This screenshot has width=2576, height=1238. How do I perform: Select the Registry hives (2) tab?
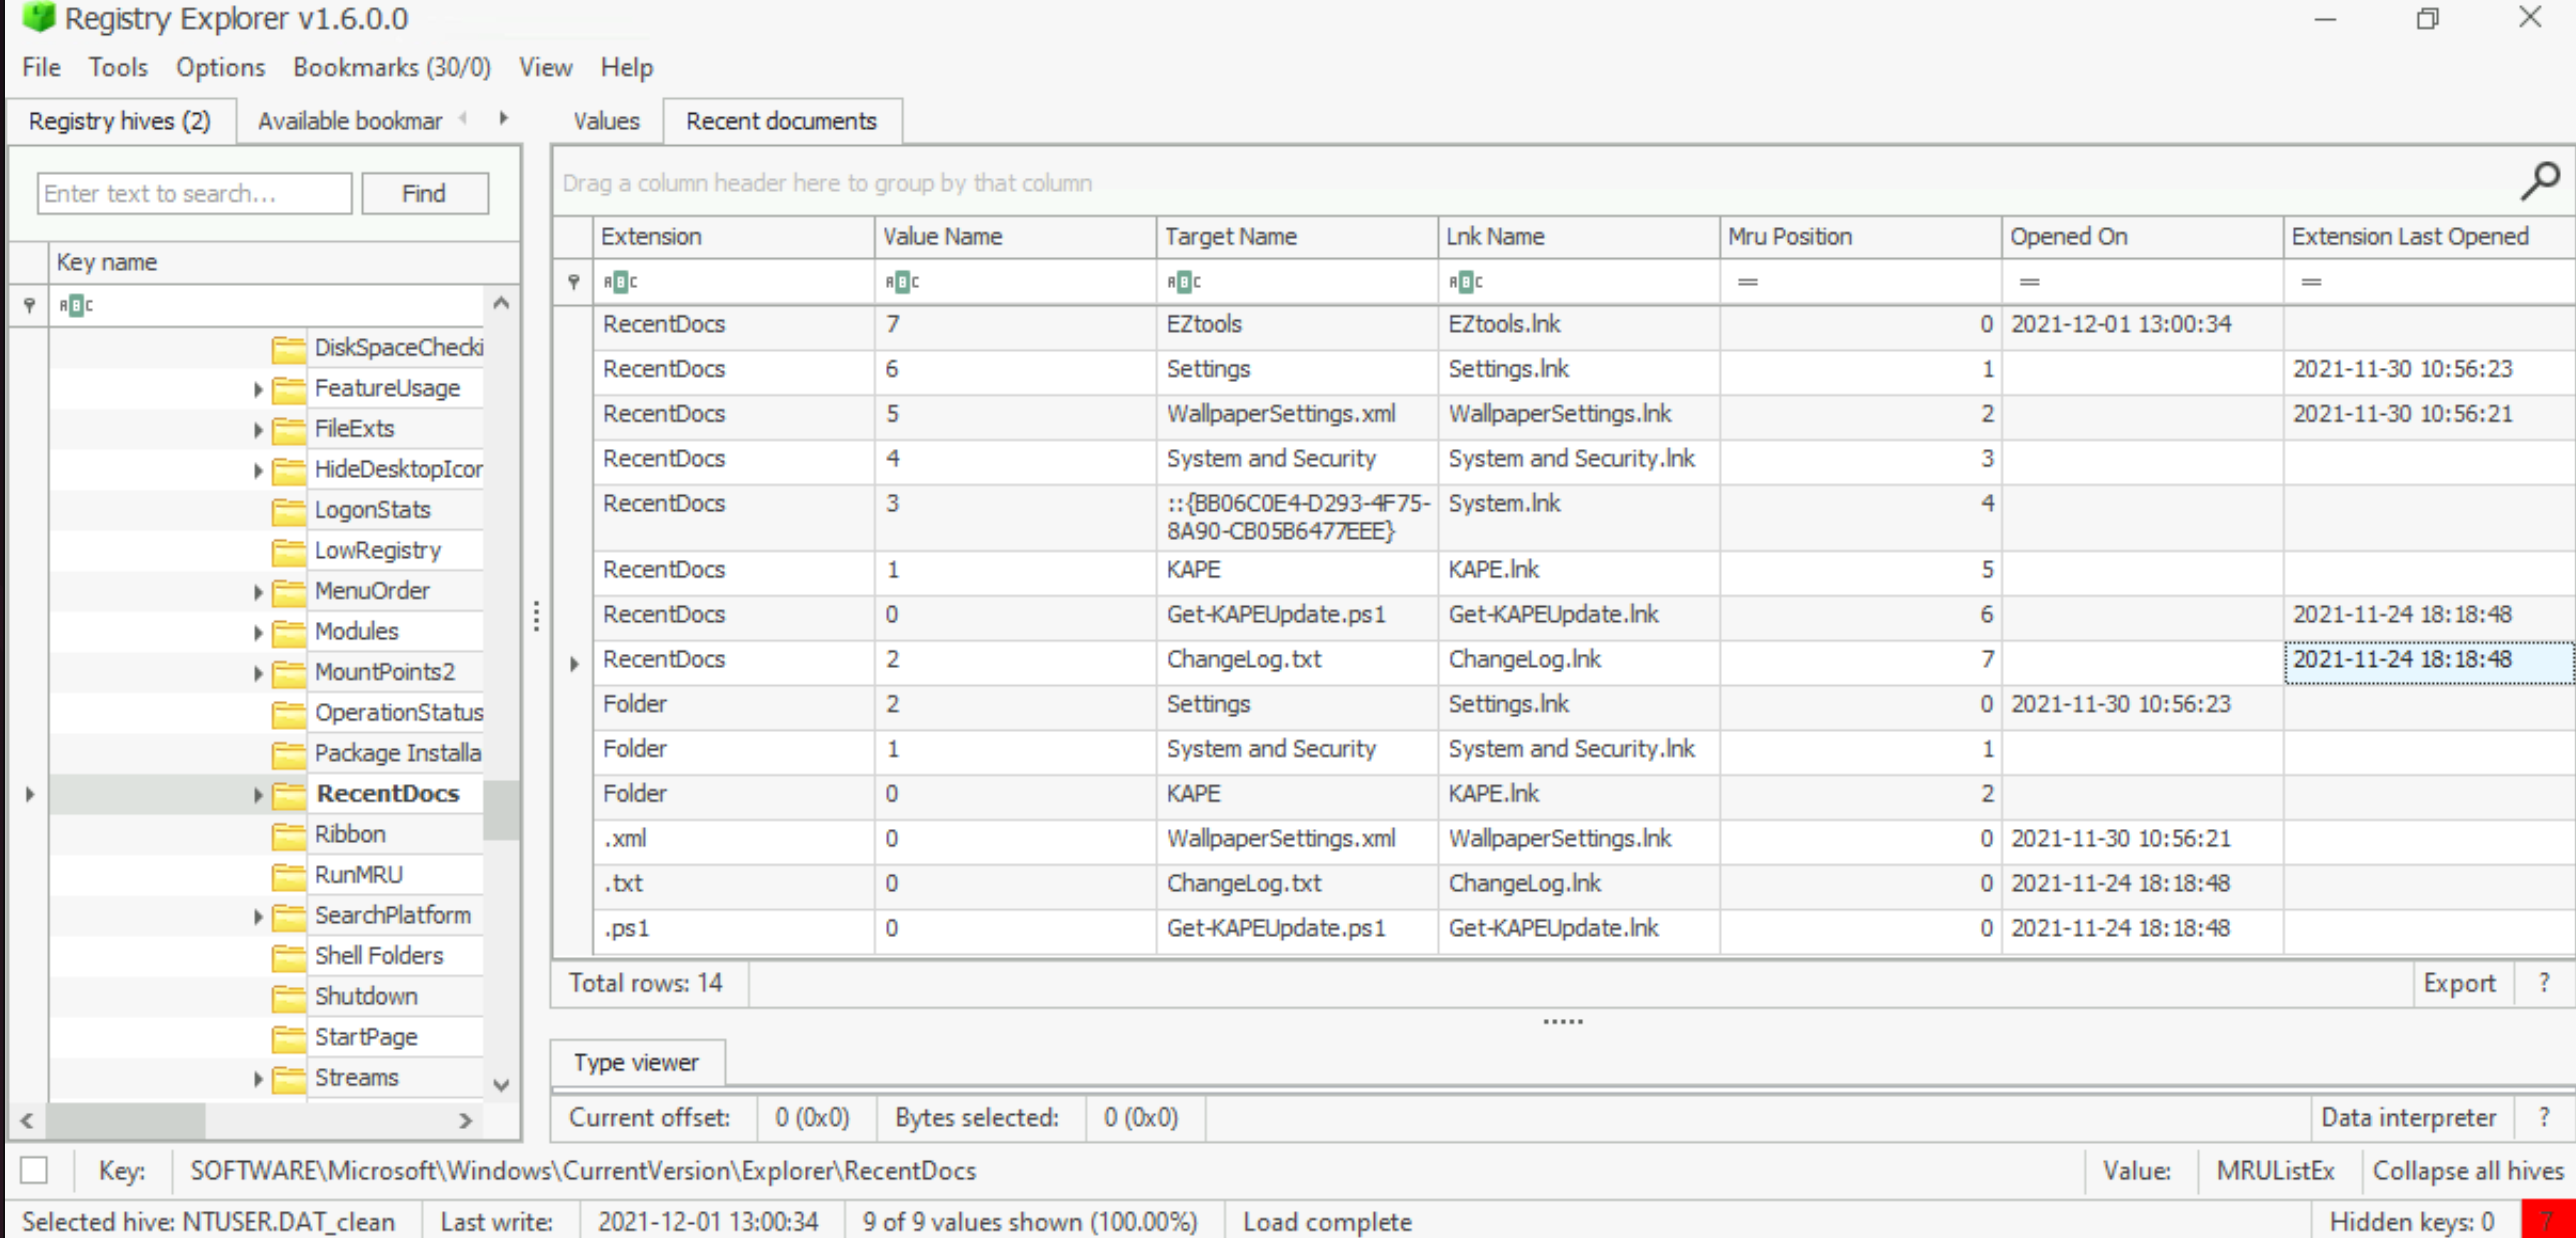click(120, 121)
